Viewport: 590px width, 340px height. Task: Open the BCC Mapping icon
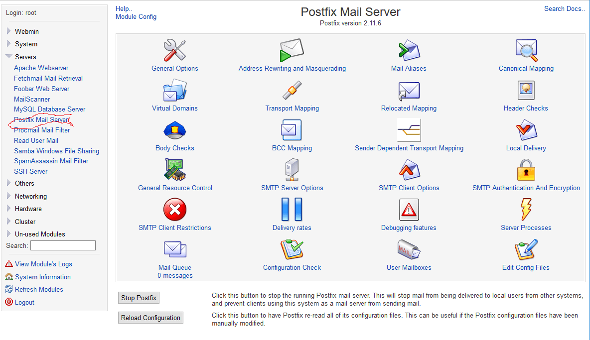click(292, 130)
